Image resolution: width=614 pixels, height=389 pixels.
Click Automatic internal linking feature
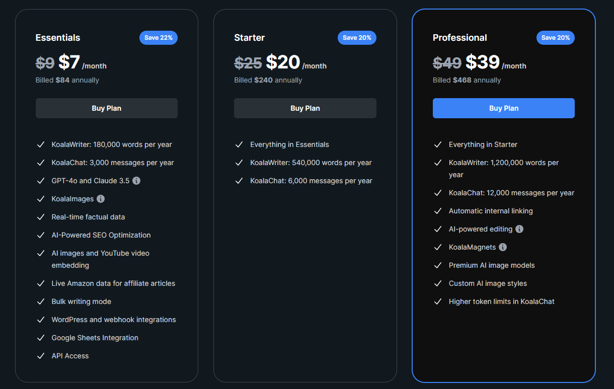[x=491, y=211]
